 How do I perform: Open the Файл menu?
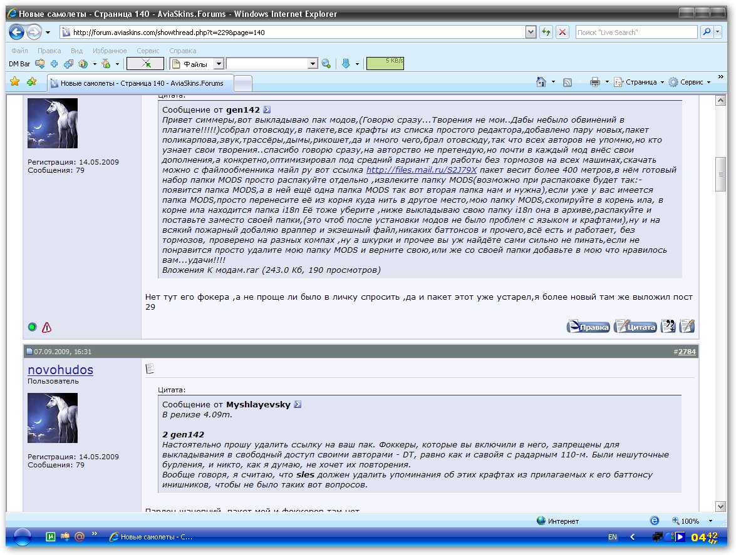coord(19,51)
